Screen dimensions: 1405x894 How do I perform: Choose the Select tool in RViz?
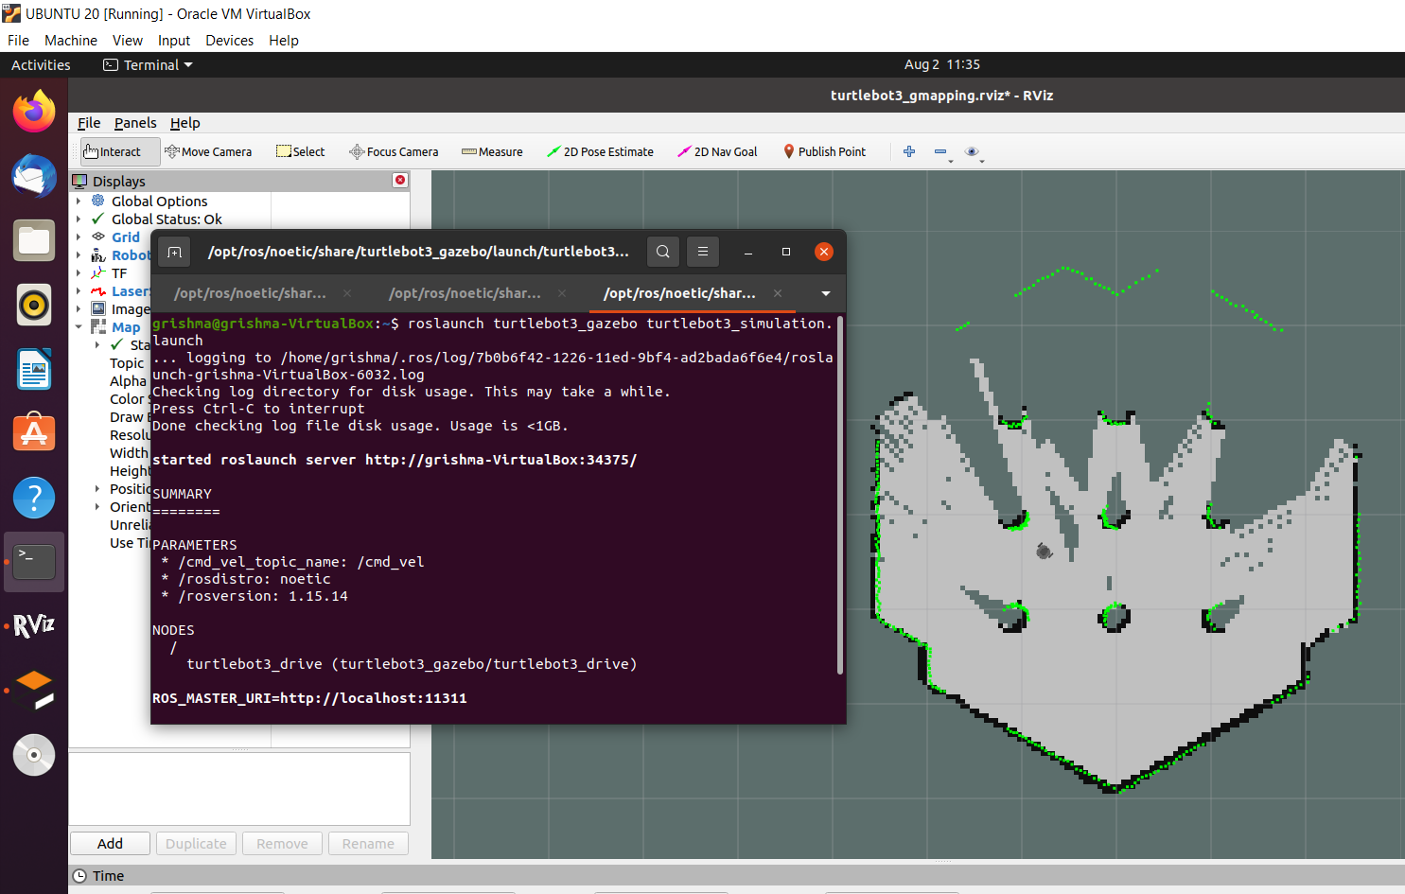pyautogui.click(x=301, y=151)
